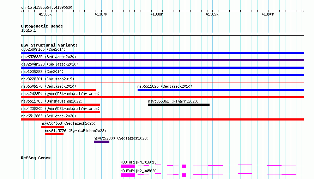Open gene label NDUFAF1|NM_016013
Viewport: 314px width, 179px height.
[x=138, y=162]
